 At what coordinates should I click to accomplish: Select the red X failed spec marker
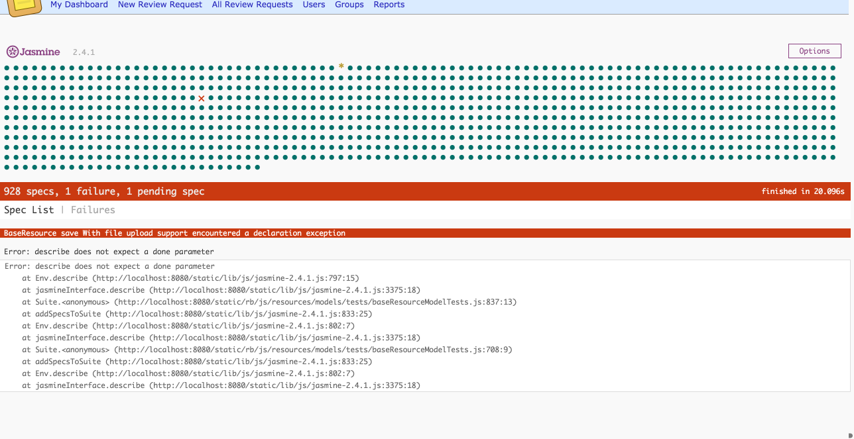[x=202, y=98]
